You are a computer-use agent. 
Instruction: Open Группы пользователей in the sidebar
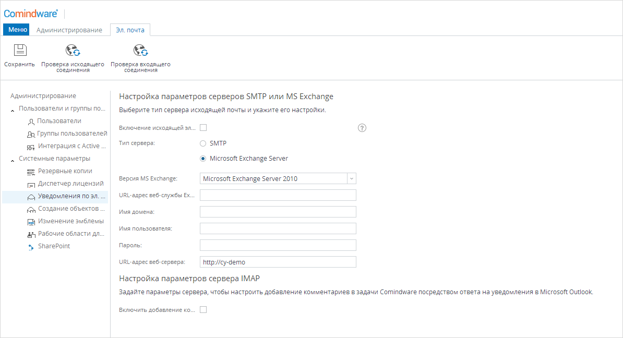(x=72, y=134)
